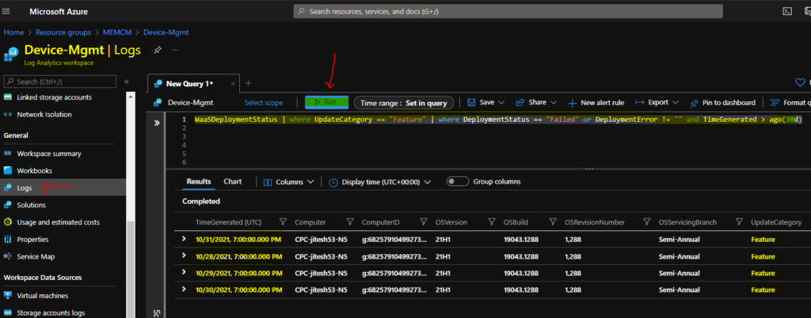
Task: Click the heart favorites icon
Action: coord(799,82)
